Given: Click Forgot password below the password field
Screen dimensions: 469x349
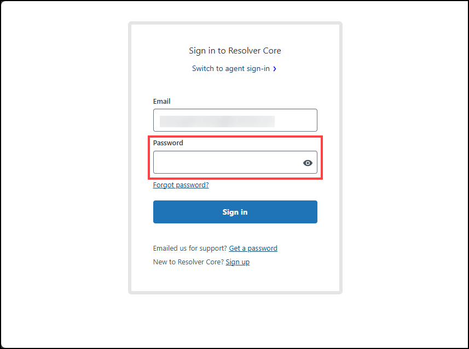Looking at the screenshot, I should (x=181, y=185).
